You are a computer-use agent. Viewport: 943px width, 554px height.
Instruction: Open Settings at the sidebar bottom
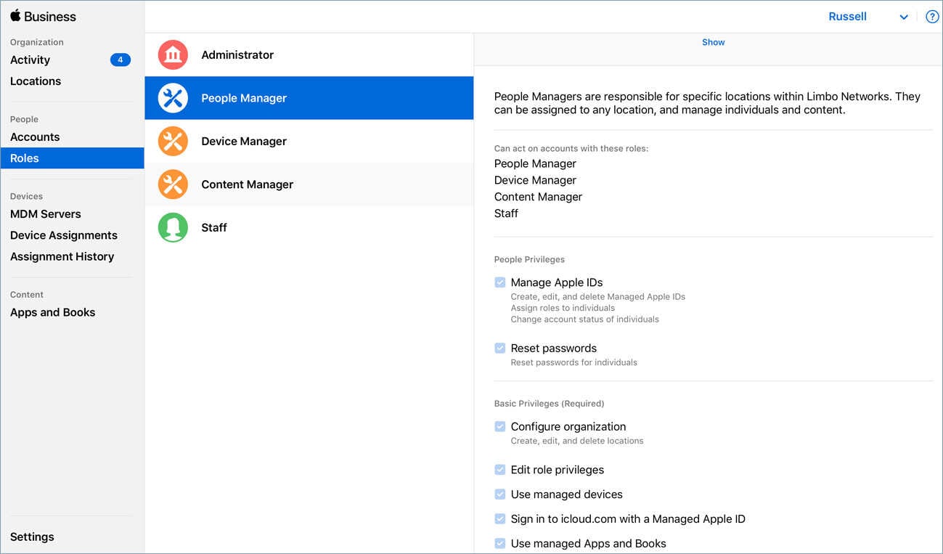pyautogui.click(x=32, y=537)
